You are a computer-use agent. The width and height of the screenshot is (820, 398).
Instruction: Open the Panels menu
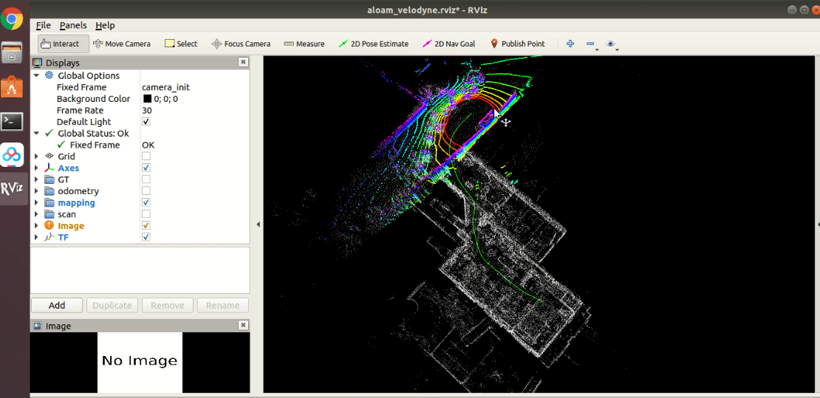point(72,25)
